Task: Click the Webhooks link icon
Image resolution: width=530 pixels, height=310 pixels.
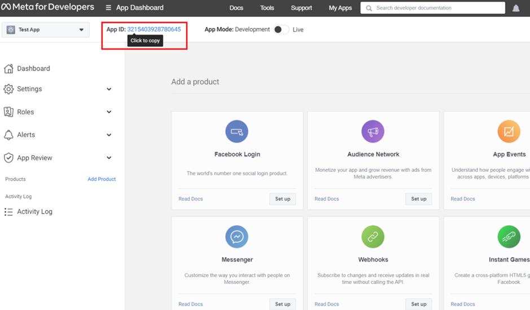Action: point(373,237)
